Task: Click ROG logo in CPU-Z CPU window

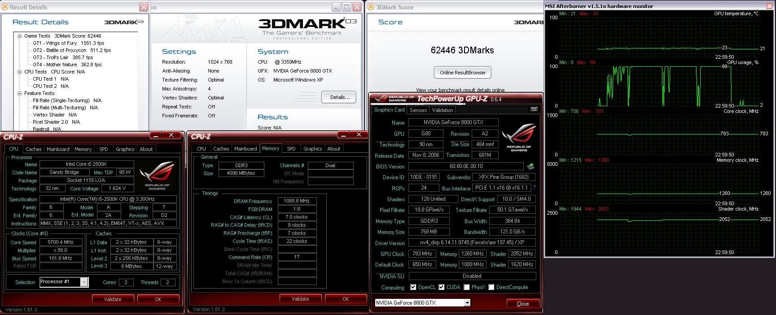Action: 157,175
